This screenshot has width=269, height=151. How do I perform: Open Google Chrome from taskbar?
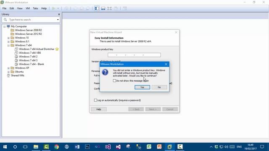(56, 147)
